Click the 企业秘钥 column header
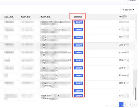This screenshot has height=108, width=139. point(78,17)
